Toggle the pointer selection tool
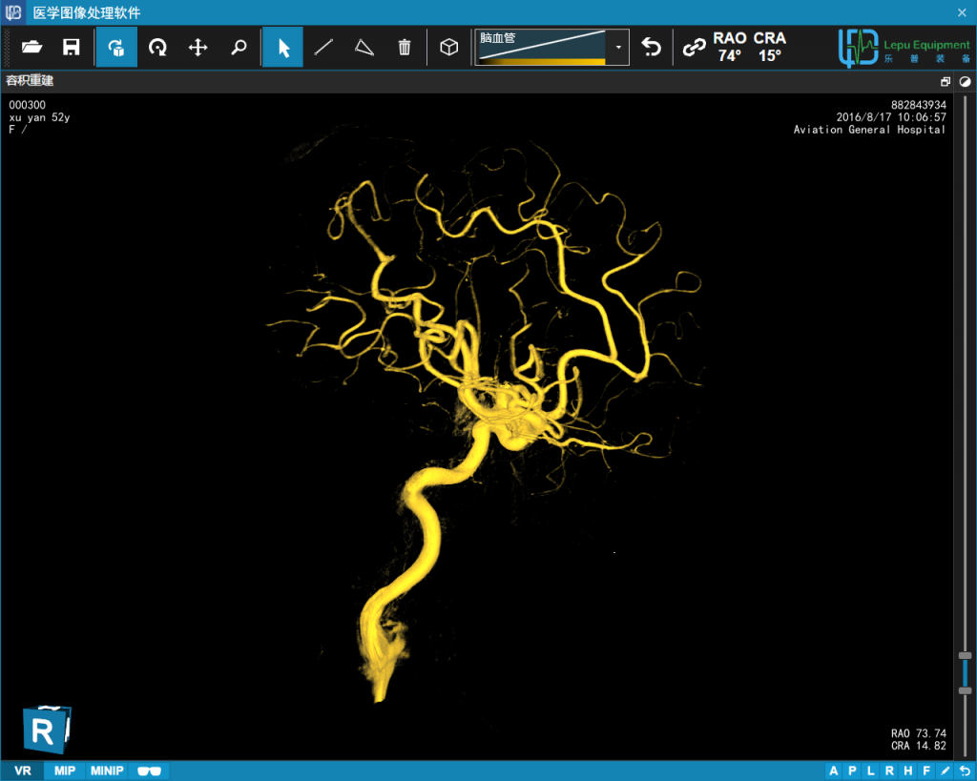977x781 pixels. tap(283, 47)
